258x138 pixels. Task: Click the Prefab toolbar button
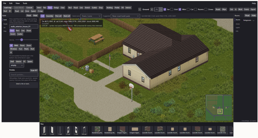pyautogui.click(x=117, y=7)
